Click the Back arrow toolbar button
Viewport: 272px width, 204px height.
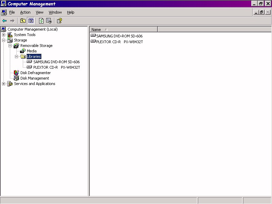[4, 21]
